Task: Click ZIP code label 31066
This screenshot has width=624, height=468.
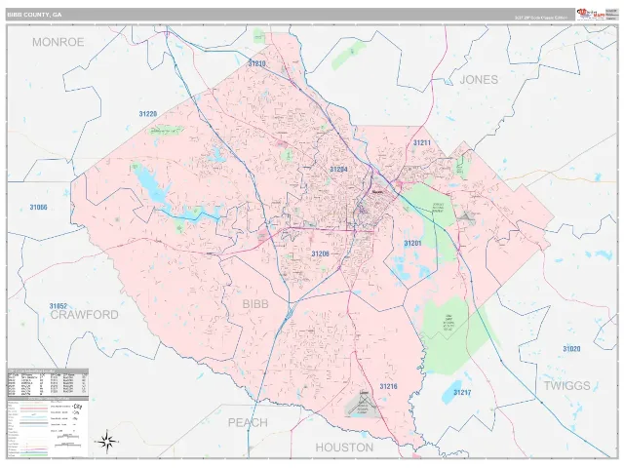Action: [39, 208]
